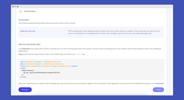
Task: Click the weglot.min.js script tag line
Action: coord(49,66)
